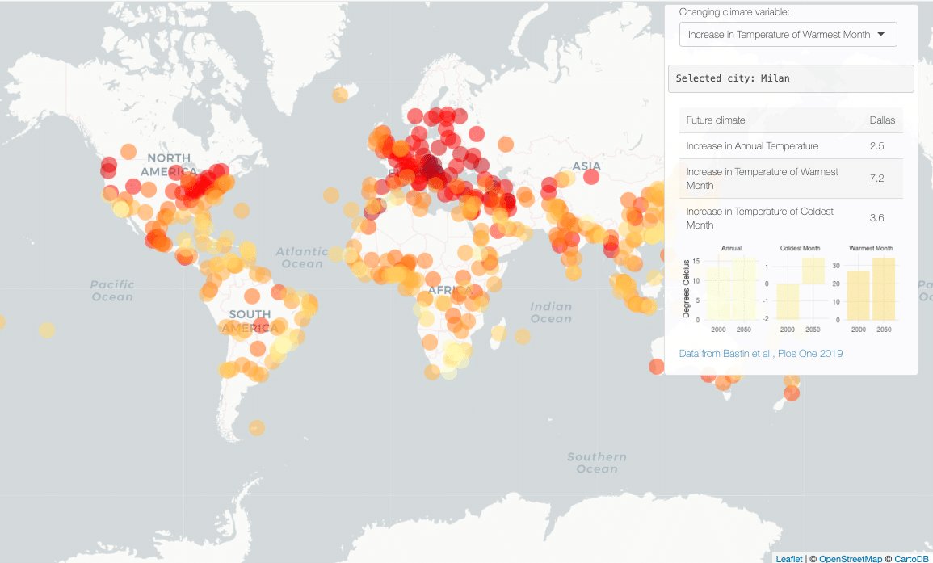Viewport: 933px width, 563px height.
Task: Click the Increase in Annual Temperature row label
Action: click(x=752, y=146)
